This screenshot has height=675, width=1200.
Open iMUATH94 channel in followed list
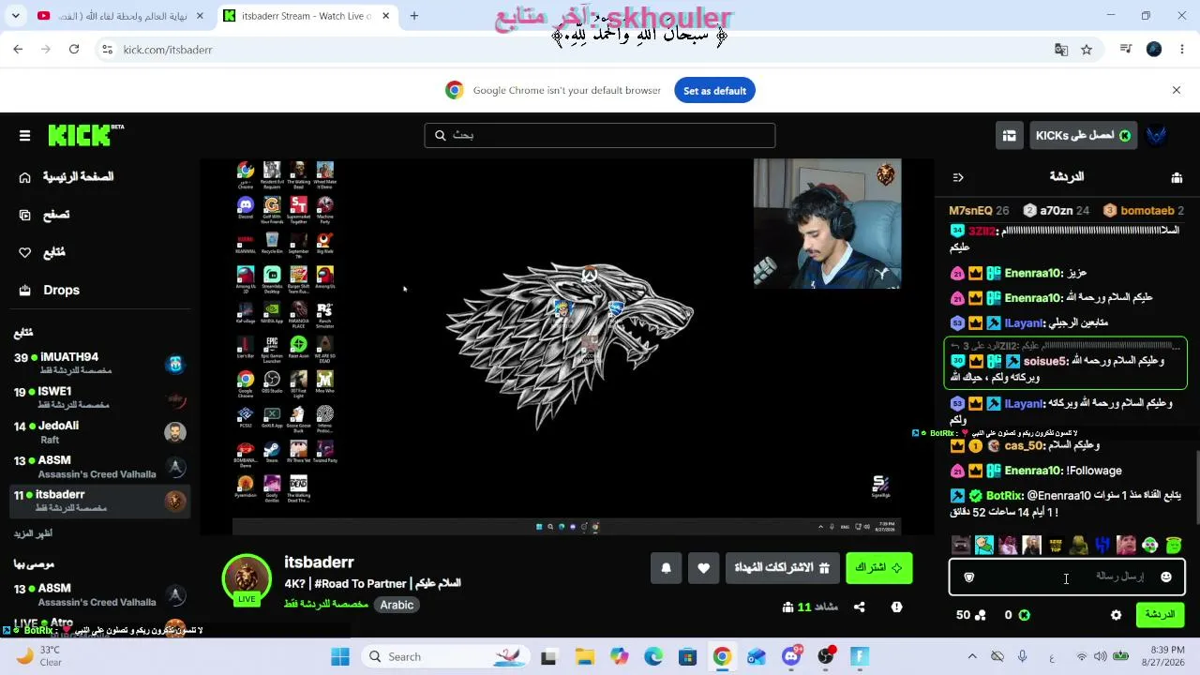(99, 363)
